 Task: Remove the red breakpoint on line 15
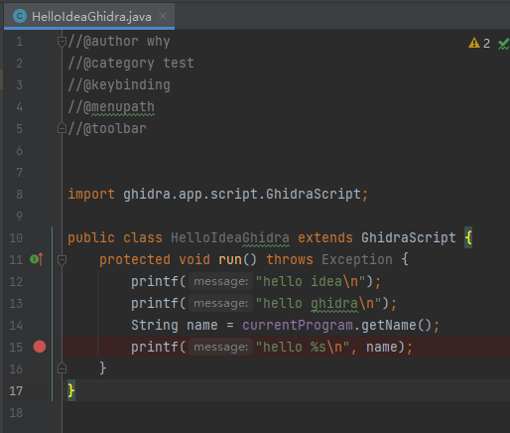[x=40, y=347]
